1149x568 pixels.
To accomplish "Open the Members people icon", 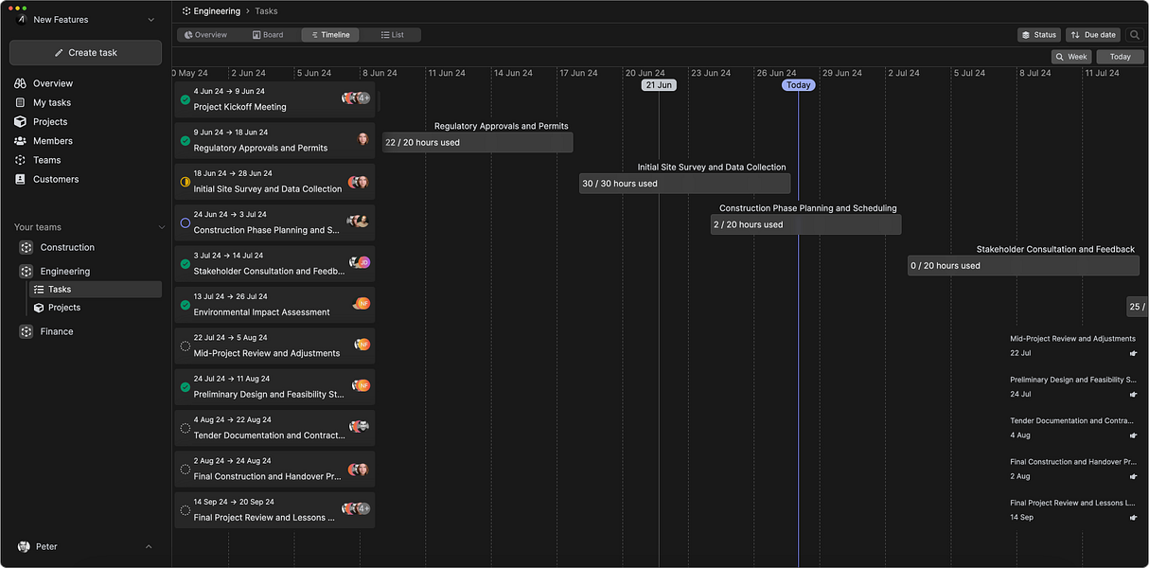I will [x=20, y=141].
